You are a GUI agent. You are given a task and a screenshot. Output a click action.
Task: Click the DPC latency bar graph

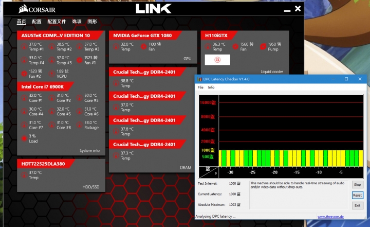281,137
